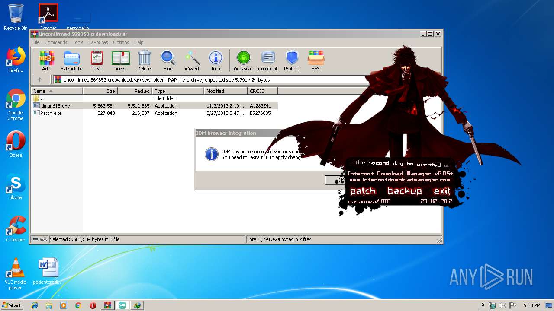Open VLC media player desktop shortcut
This screenshot has height=311, width=554.
click(x=16, y=274)
